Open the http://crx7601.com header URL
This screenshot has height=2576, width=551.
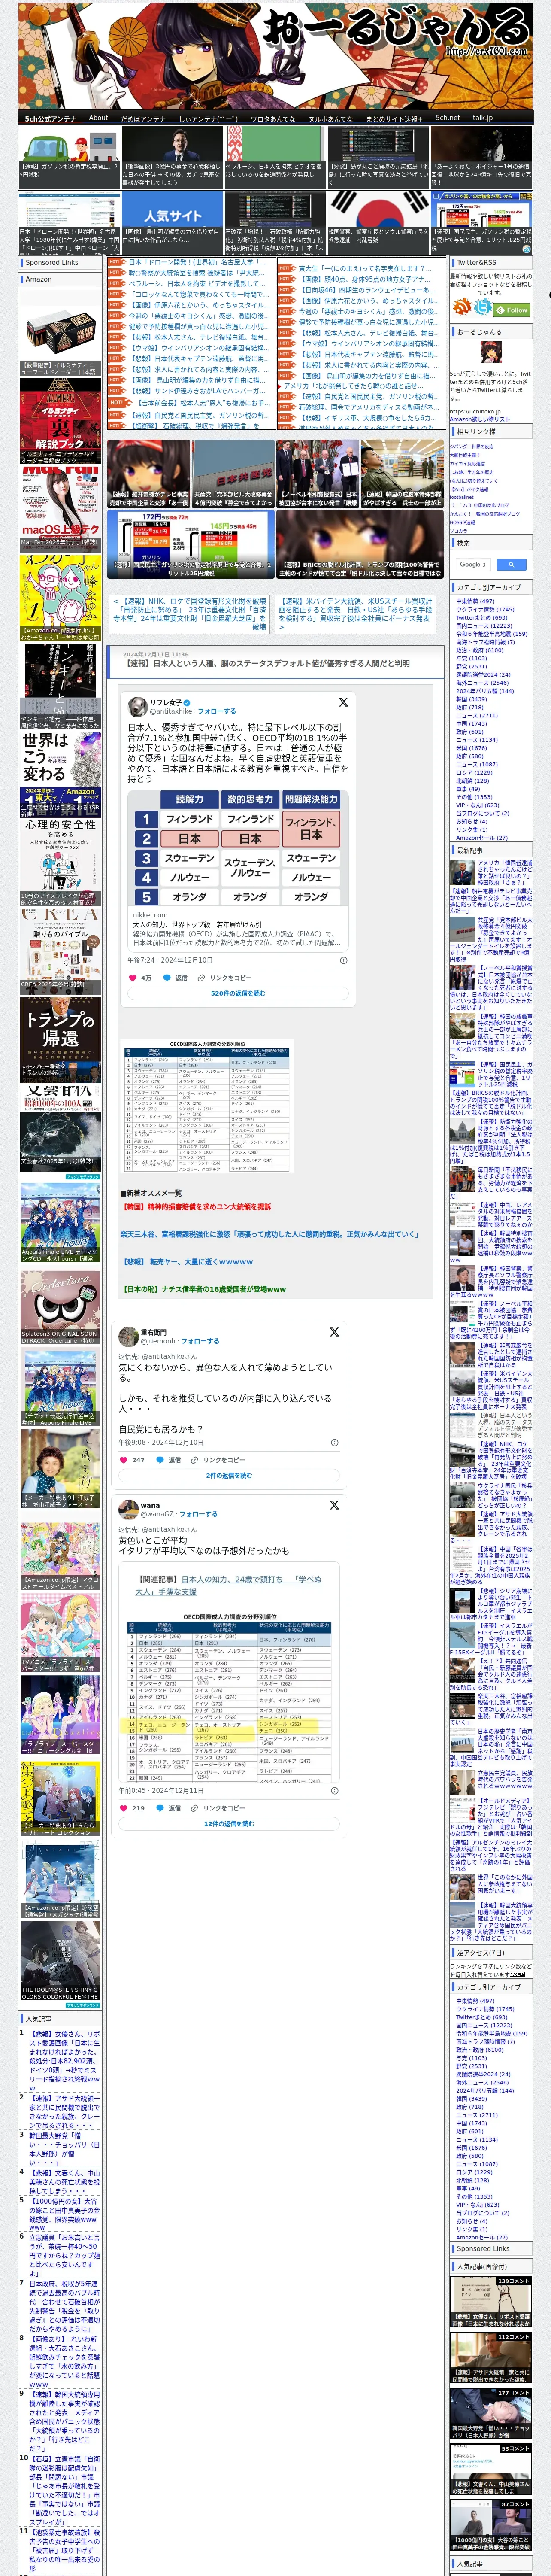(486, 51)
